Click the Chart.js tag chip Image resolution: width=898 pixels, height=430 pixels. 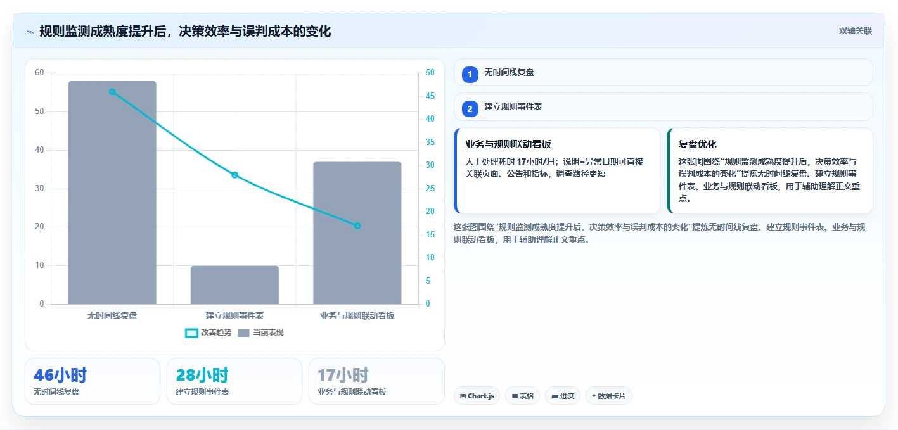477,396
